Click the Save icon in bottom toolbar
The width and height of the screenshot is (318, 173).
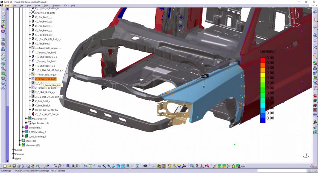pos(14,166)
